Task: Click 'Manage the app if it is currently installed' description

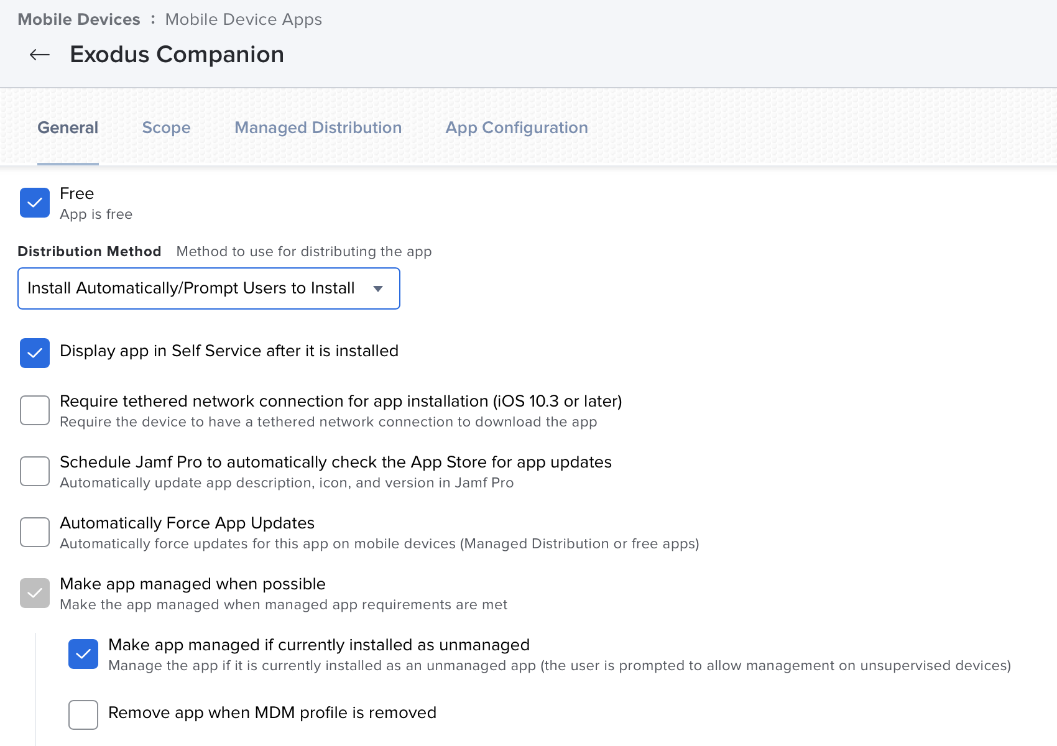Action: click(x=560, y=666)
